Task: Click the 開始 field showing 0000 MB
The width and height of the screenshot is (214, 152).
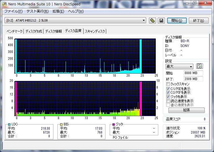Action: 193,73
